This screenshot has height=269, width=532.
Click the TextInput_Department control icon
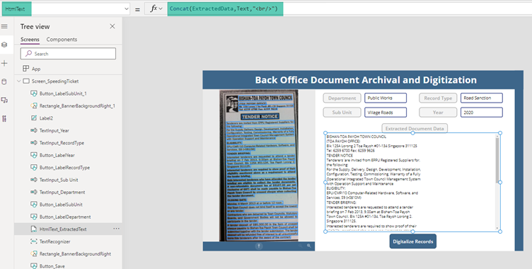coord(33,192)
